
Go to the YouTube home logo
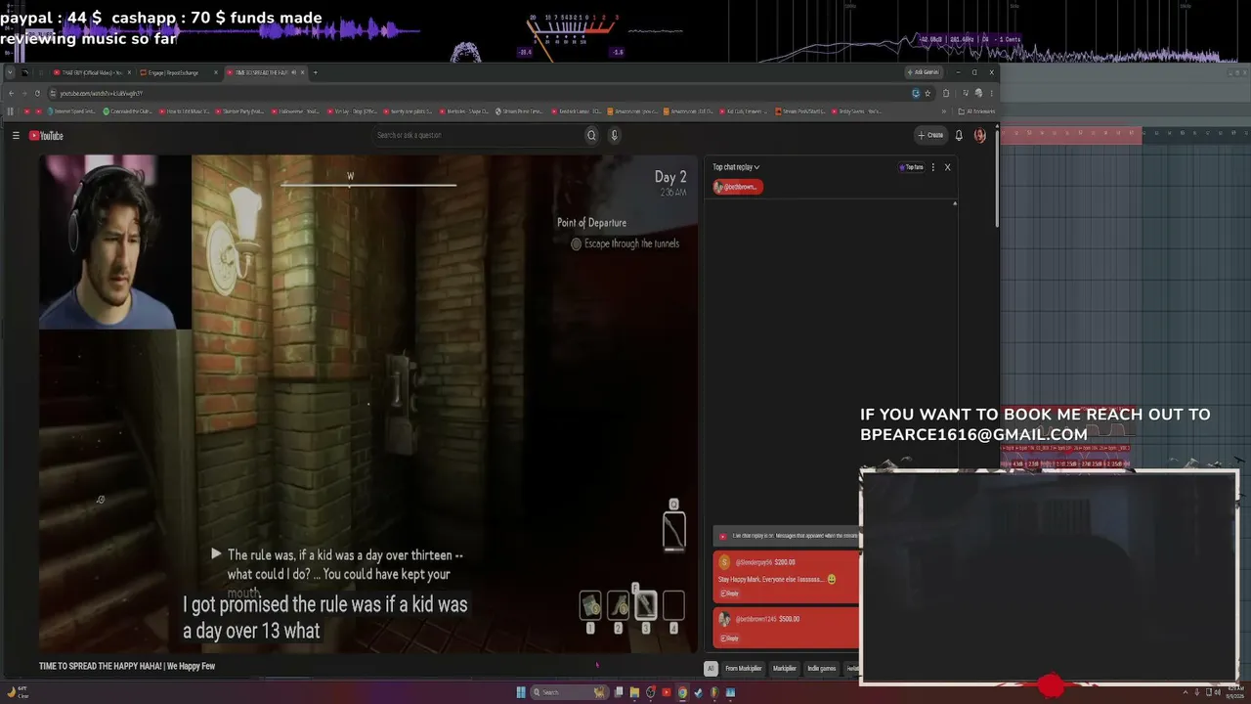[46, 136]
